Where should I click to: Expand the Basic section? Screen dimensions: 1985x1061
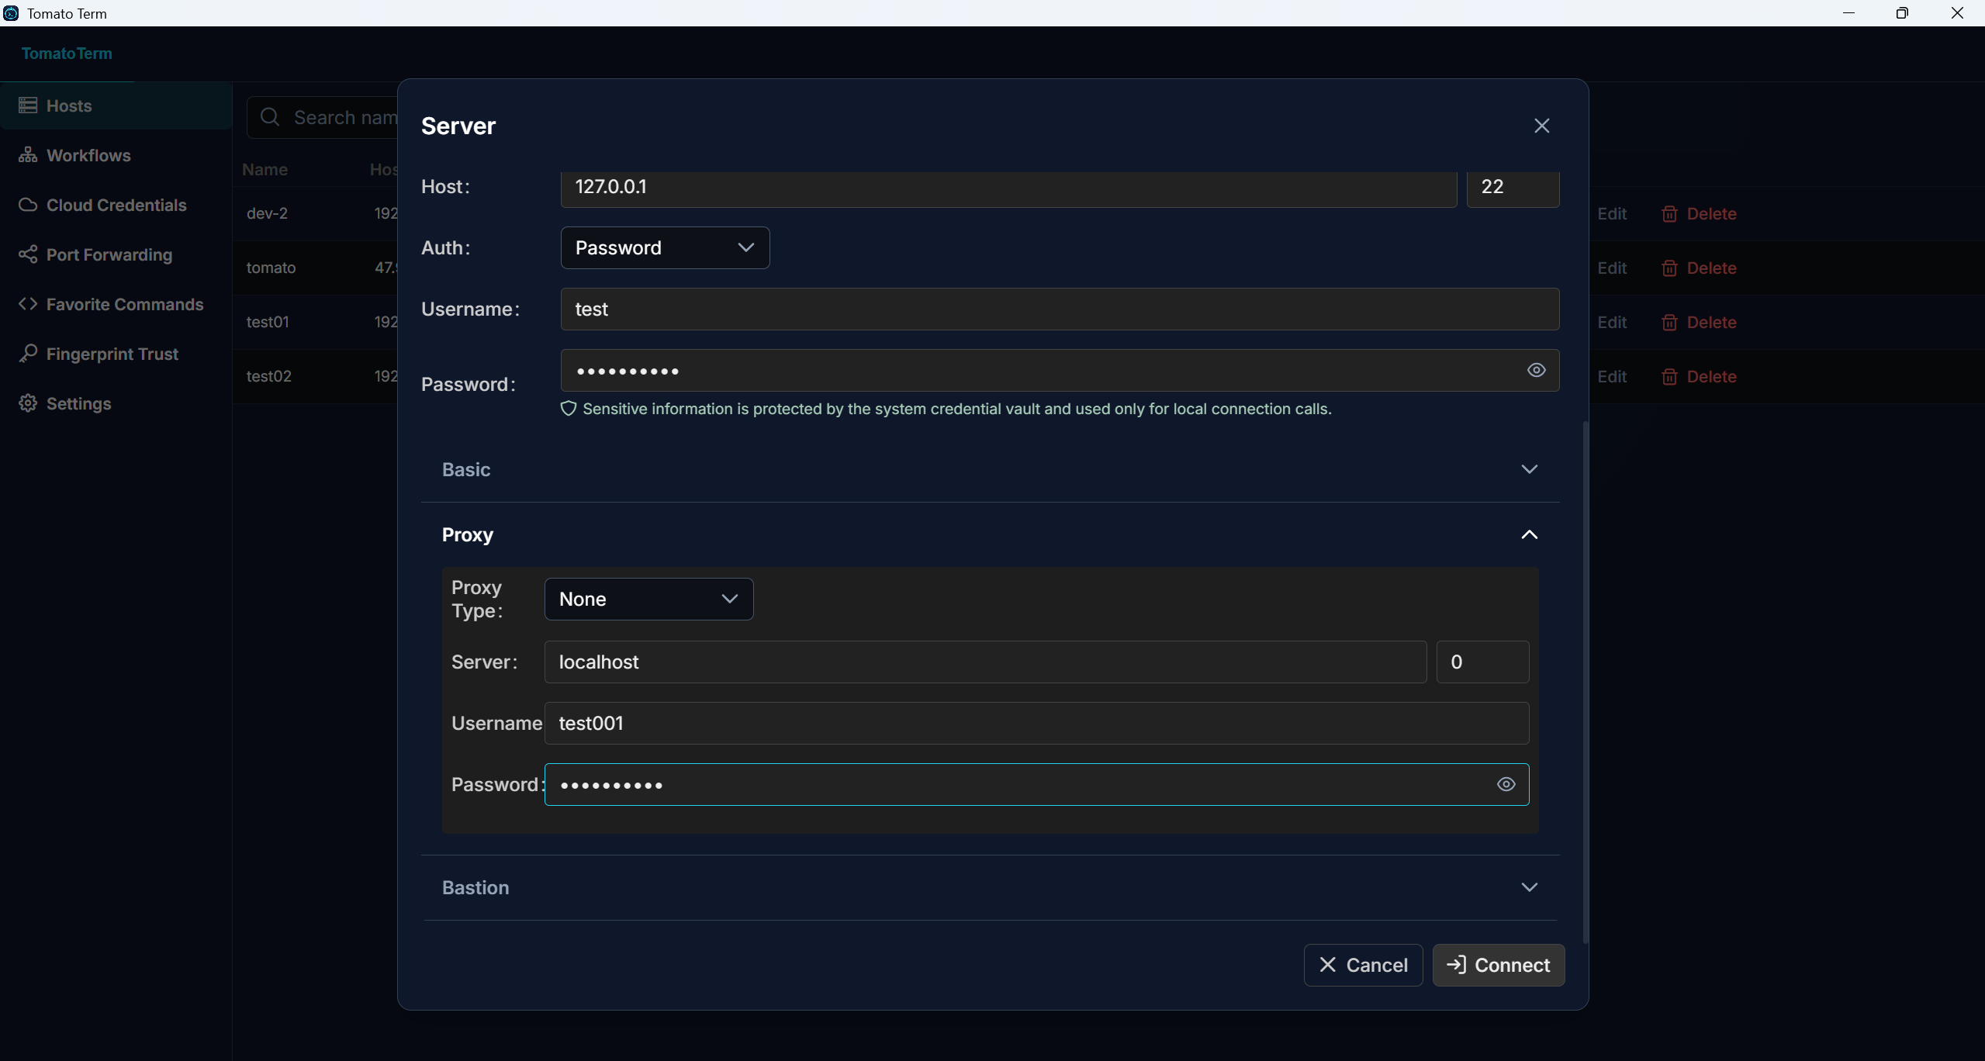coord(990,470)
